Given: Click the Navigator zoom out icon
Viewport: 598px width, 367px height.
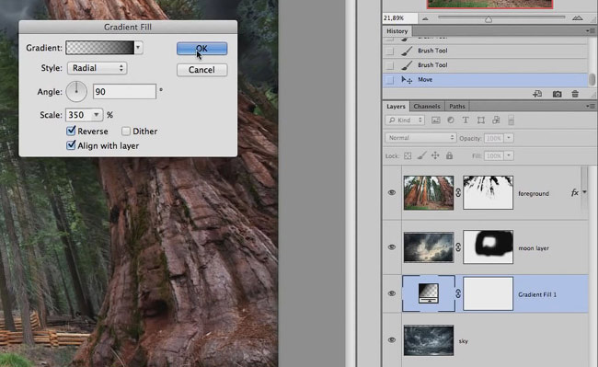Looking at the screenshot, I should point(425,18).
